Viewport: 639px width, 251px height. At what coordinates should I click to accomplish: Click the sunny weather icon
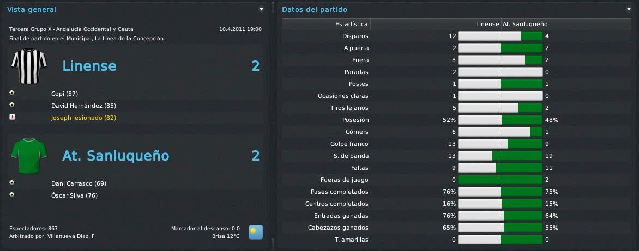coord(256,232)
